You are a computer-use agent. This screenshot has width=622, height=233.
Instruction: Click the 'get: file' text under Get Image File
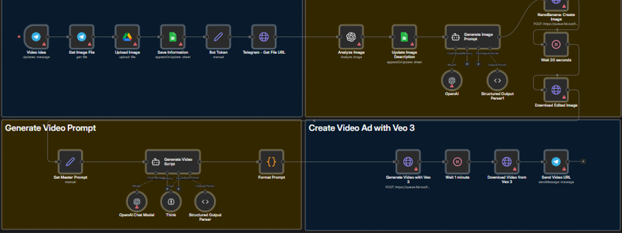(82, 57)
